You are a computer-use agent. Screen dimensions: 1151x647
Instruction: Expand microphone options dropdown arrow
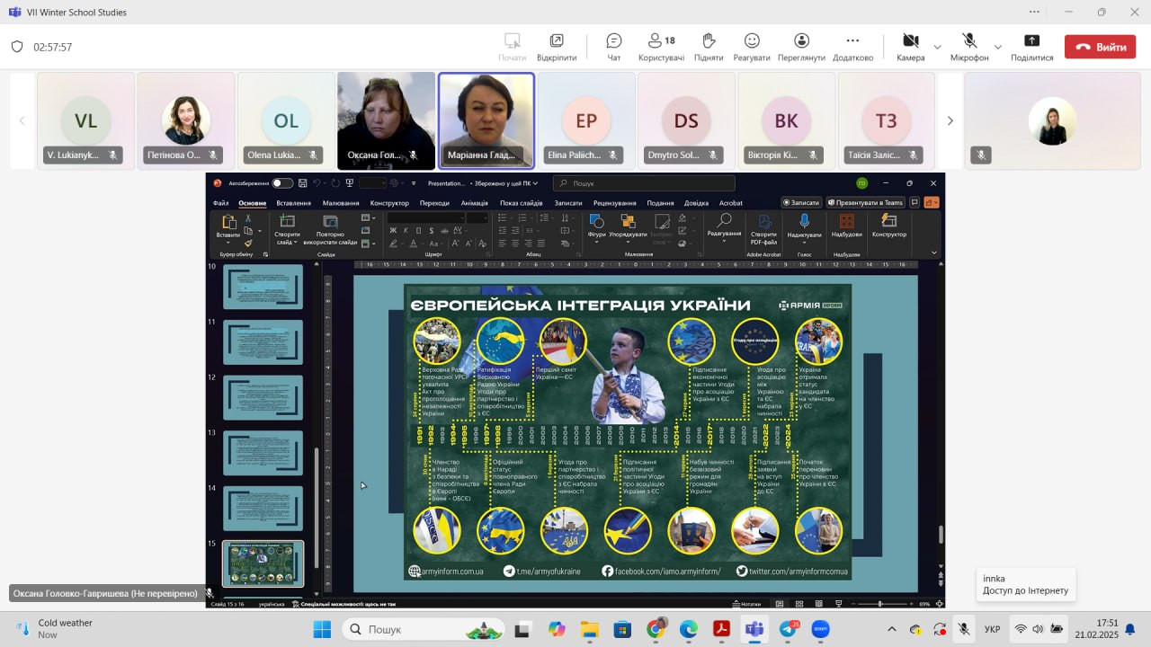pos(997,47)
